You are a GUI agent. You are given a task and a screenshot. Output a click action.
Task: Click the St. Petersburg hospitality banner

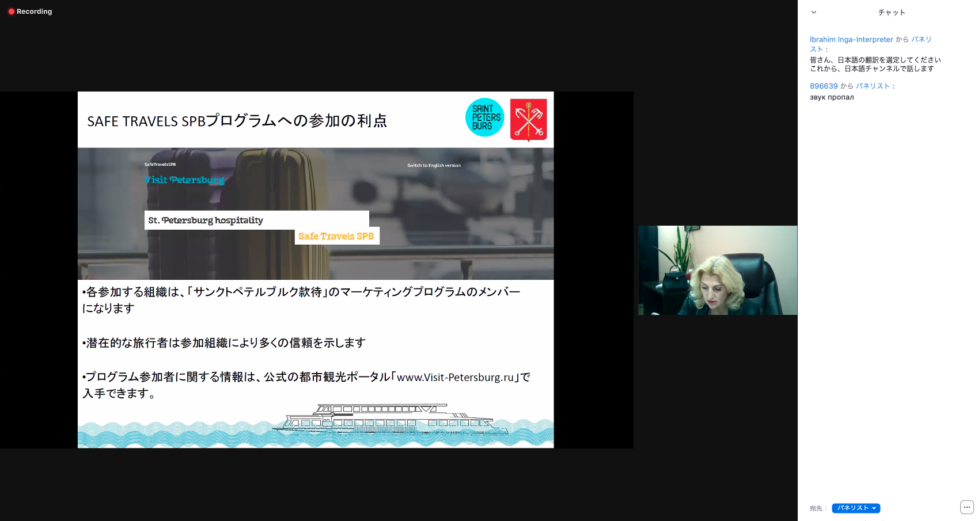(256, 220)
